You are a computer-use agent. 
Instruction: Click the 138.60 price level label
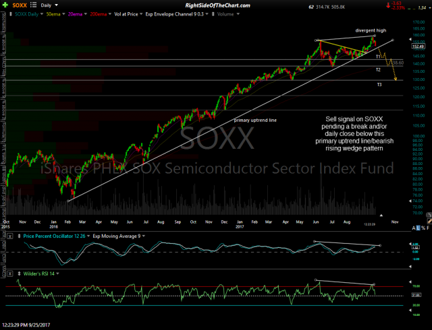(x=398, y=63)
